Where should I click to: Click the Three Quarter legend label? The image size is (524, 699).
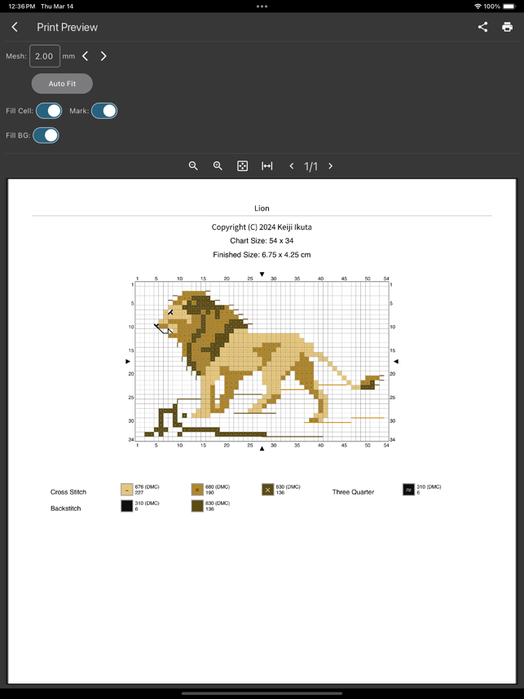tap(353, 492)
